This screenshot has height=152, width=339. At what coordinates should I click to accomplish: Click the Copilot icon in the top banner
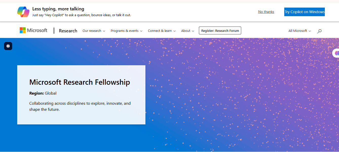23,12
